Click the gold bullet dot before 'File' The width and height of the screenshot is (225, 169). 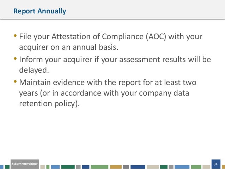coord(15,36)
